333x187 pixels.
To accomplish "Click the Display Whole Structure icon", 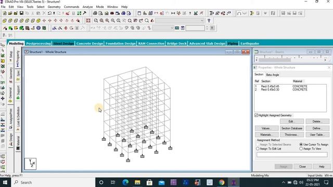I will [88, 21].
